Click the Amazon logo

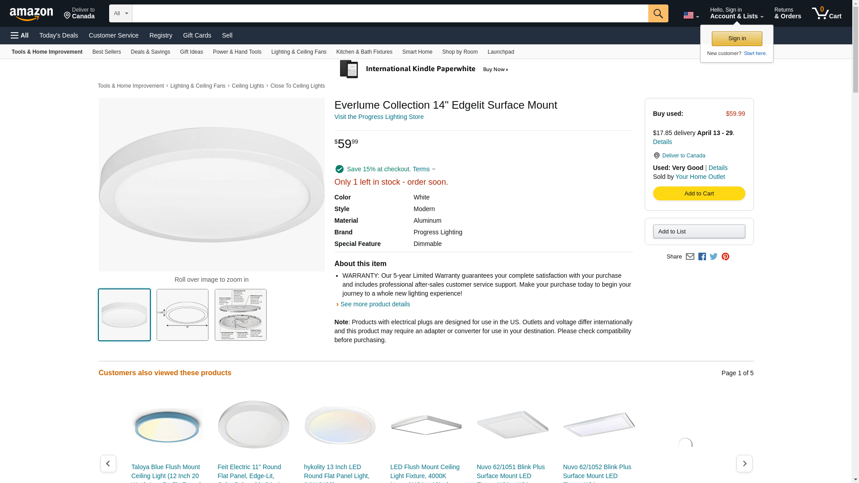pyautogui.click(x=31, y=14)
